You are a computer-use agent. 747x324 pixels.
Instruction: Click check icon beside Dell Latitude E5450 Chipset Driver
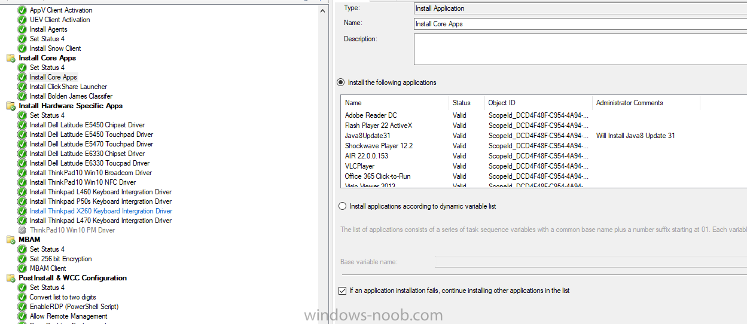click(23, 125)
